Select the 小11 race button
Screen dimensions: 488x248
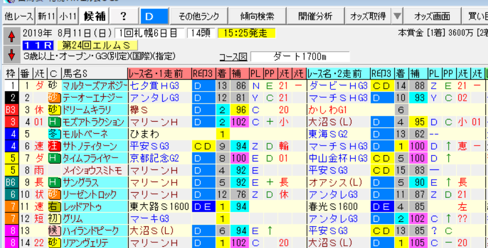68,16
